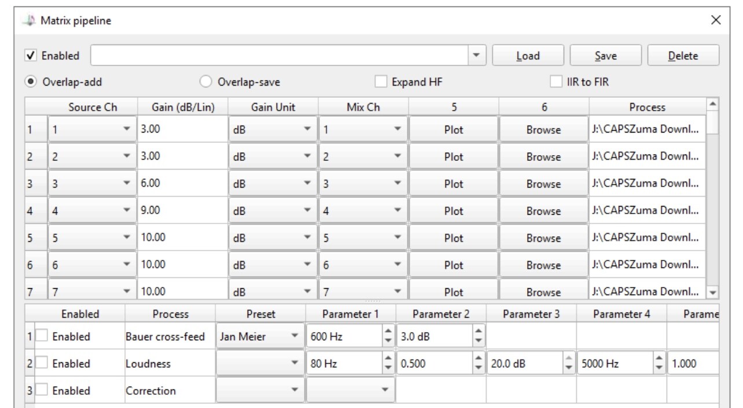Decrease the 3.0 dB cross-feed parameter

tap(478, 340)
